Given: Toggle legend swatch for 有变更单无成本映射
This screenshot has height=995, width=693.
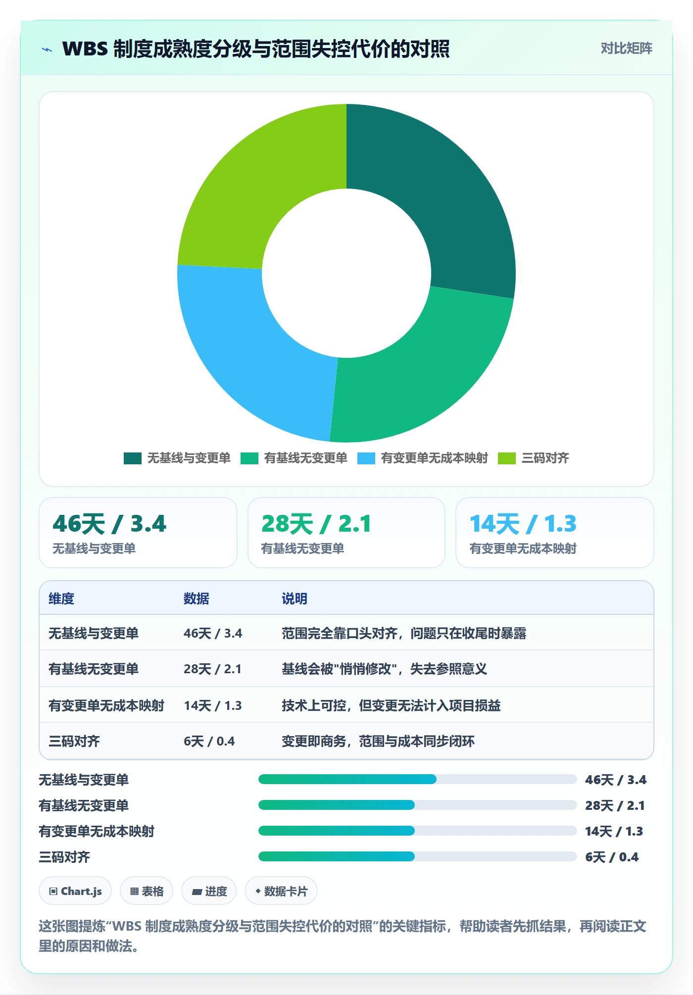Looking at the screenshot, I should coord(366,458).
